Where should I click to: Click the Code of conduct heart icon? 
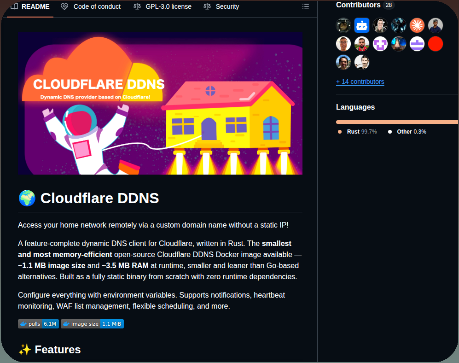click(x=64, y=6)
